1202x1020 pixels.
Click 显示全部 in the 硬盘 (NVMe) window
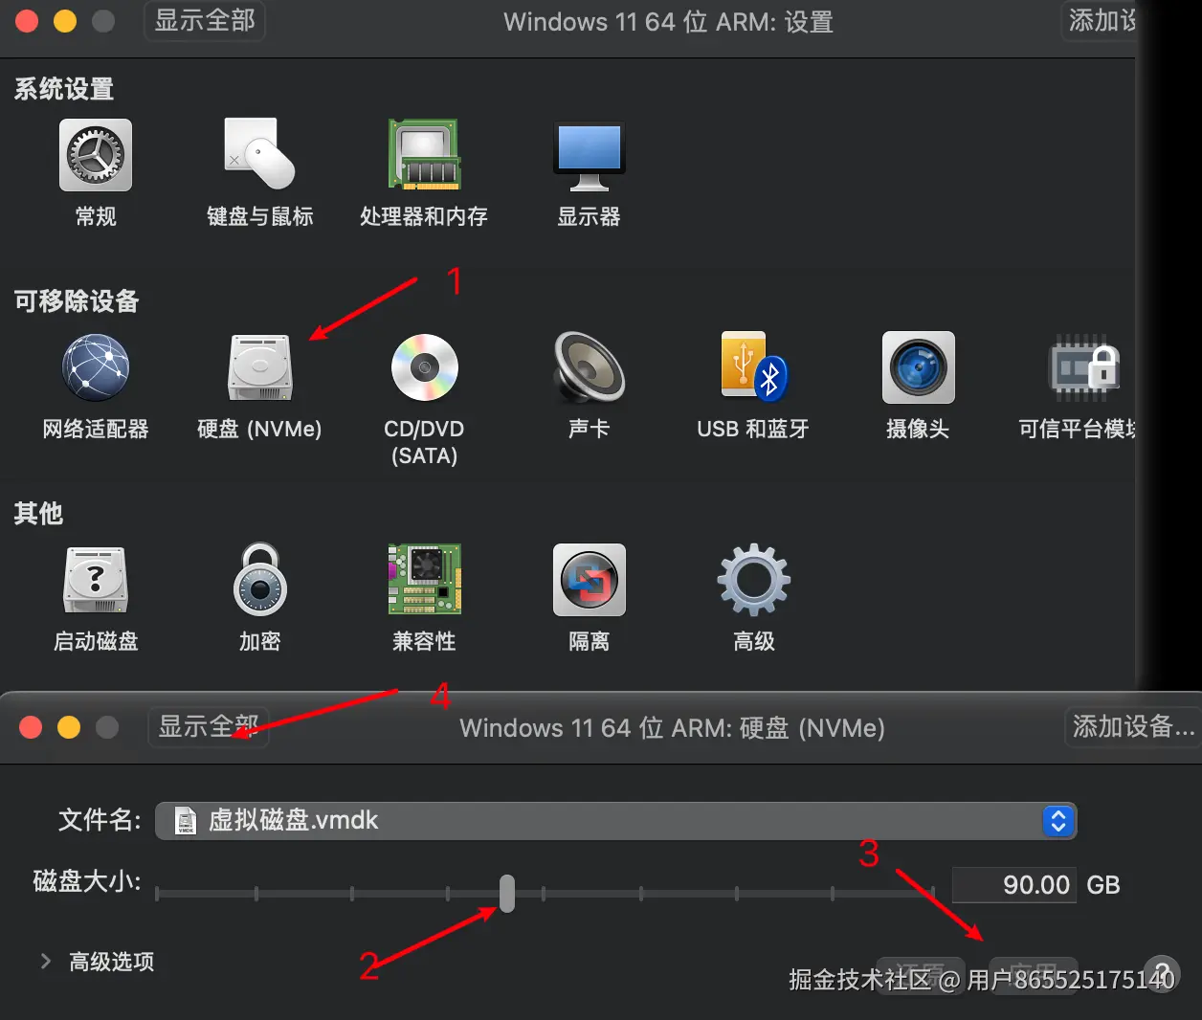209,727
